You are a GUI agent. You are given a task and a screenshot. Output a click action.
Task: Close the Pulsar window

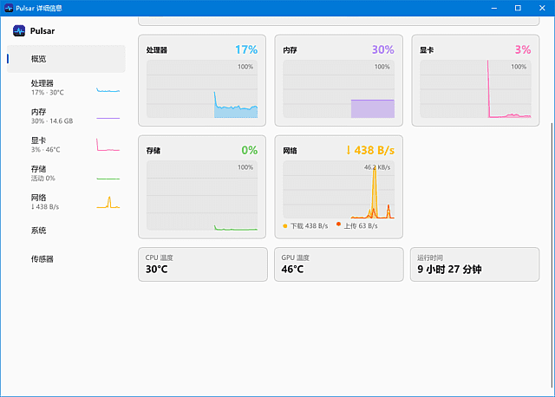click(542, 8)
